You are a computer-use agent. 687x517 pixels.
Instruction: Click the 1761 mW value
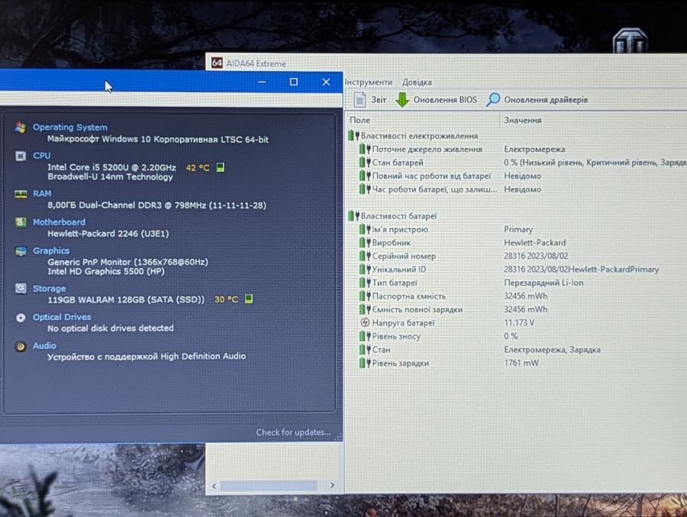tap(521, 363)
